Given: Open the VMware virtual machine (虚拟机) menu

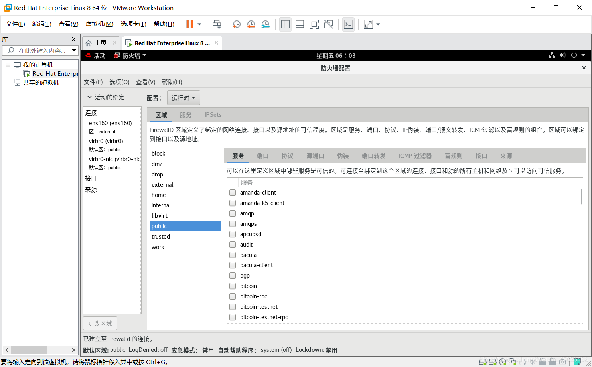Looking at the screenshot, I should [100, 24].
